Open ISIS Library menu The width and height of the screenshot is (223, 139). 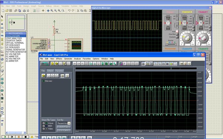tap(56, 6)
